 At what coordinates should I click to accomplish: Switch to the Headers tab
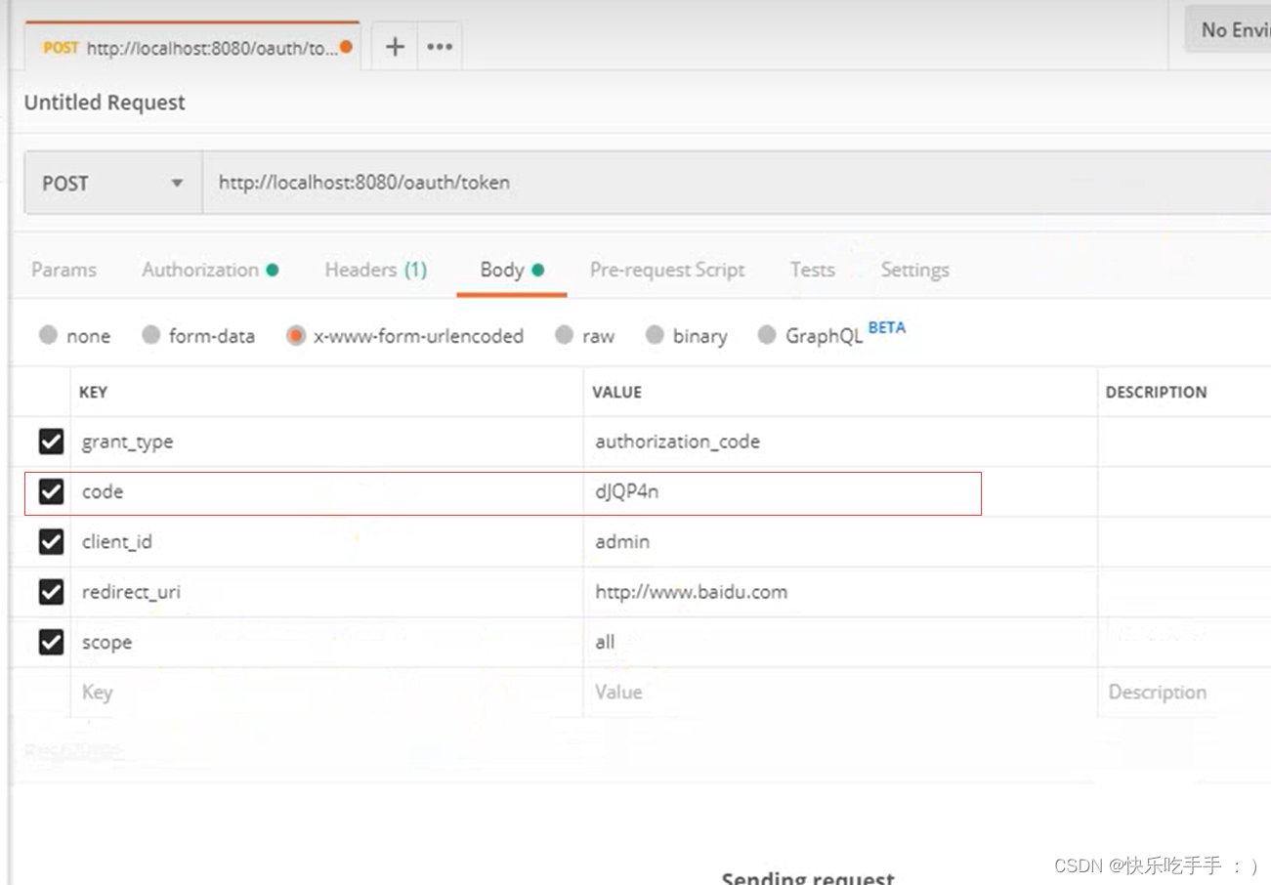pos(375,270)
